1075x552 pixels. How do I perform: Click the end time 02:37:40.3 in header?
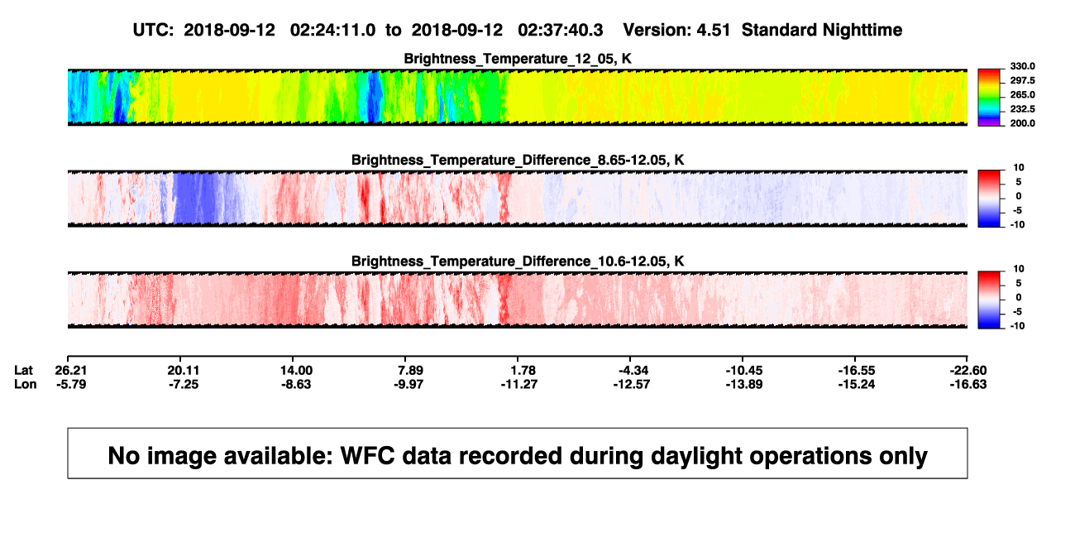(560, 30)
